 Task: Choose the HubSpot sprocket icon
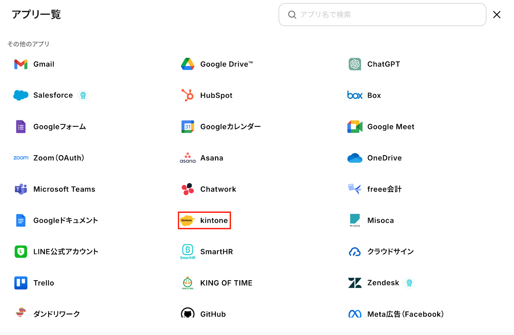[188, 95]
